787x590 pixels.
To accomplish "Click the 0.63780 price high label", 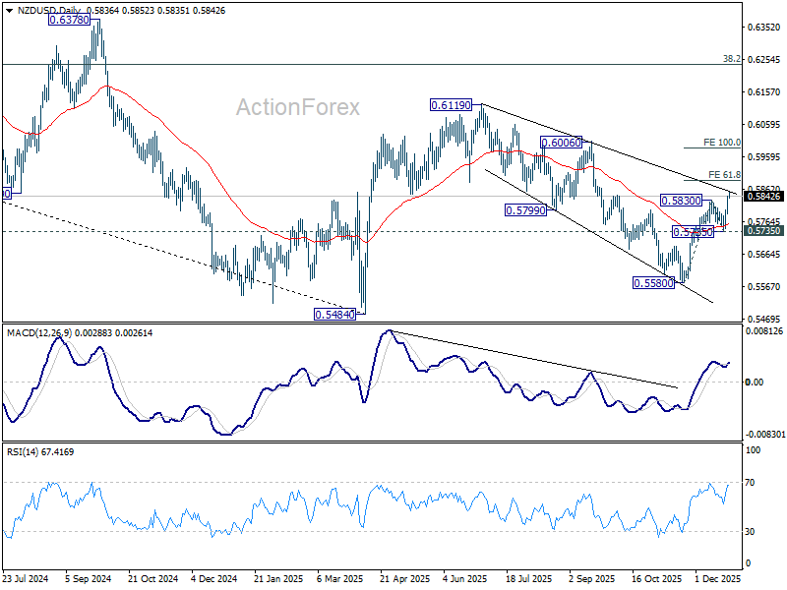I will click(69, 20).
